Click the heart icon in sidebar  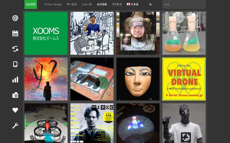15,110
